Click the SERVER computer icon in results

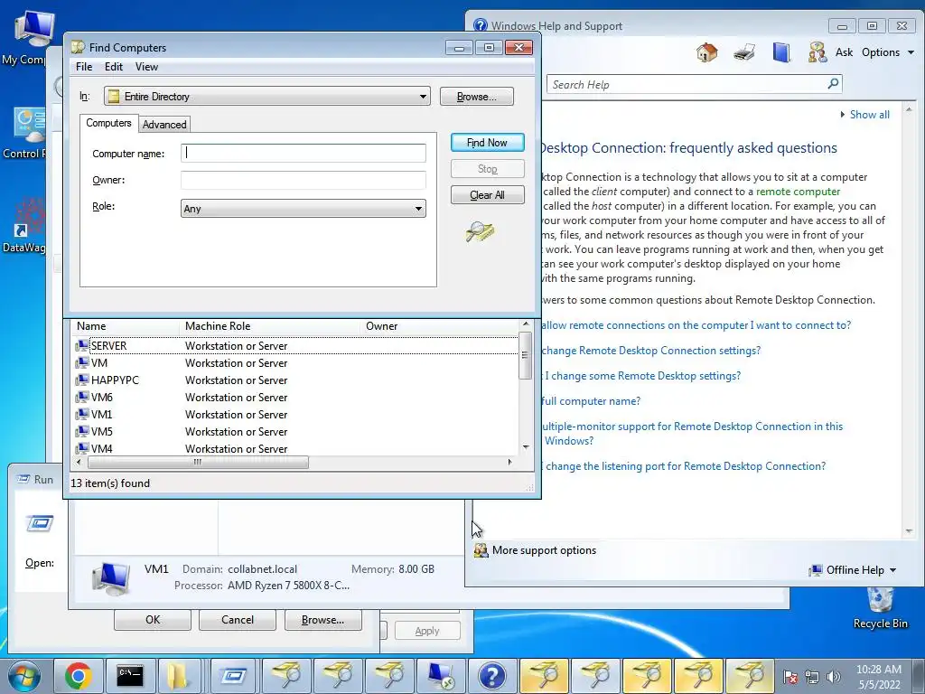[x=82, y=345]
